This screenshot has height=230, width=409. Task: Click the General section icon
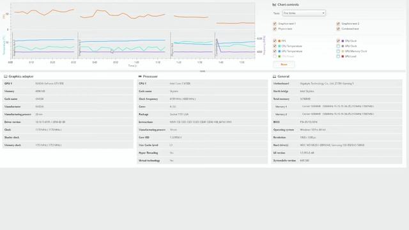[274, 77]
